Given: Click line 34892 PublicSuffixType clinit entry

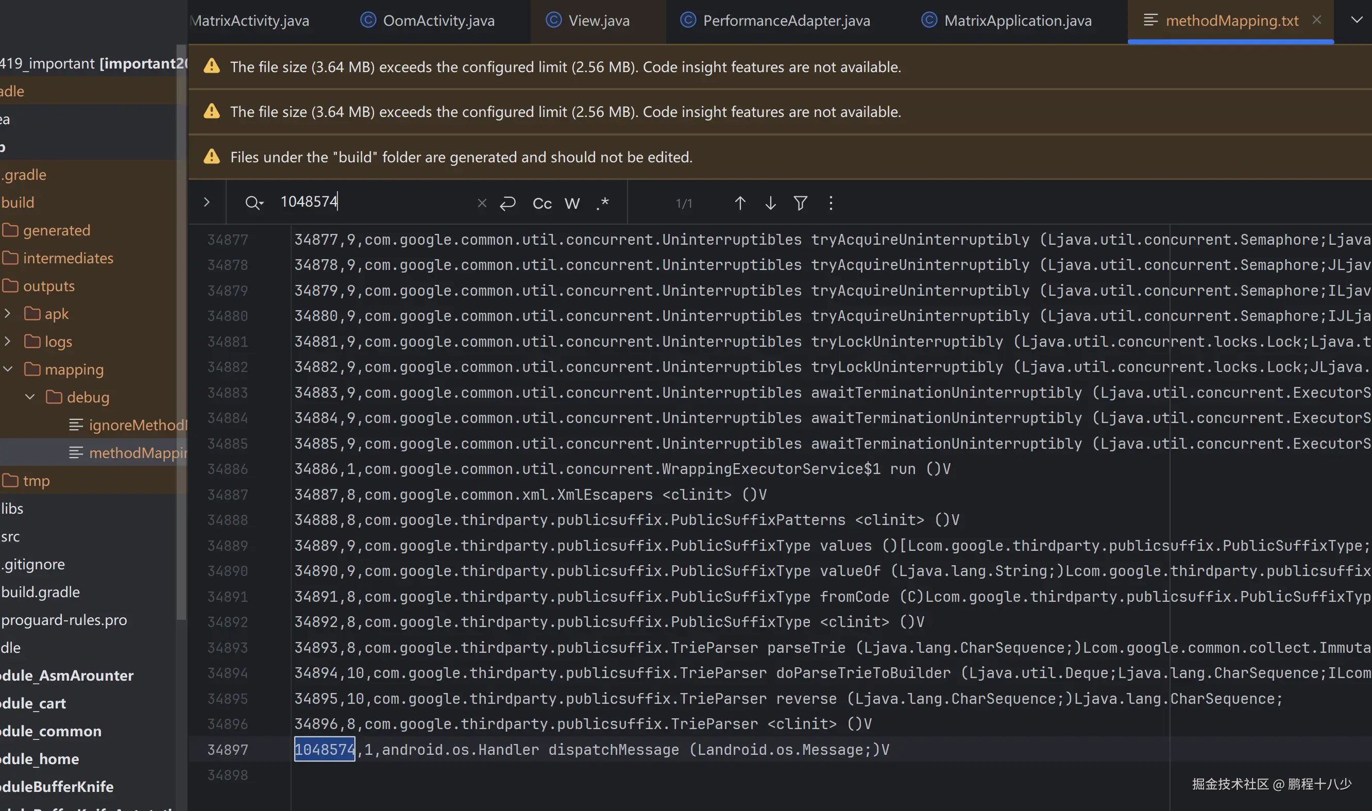Looking at the screenshot, I should (609, 622).
